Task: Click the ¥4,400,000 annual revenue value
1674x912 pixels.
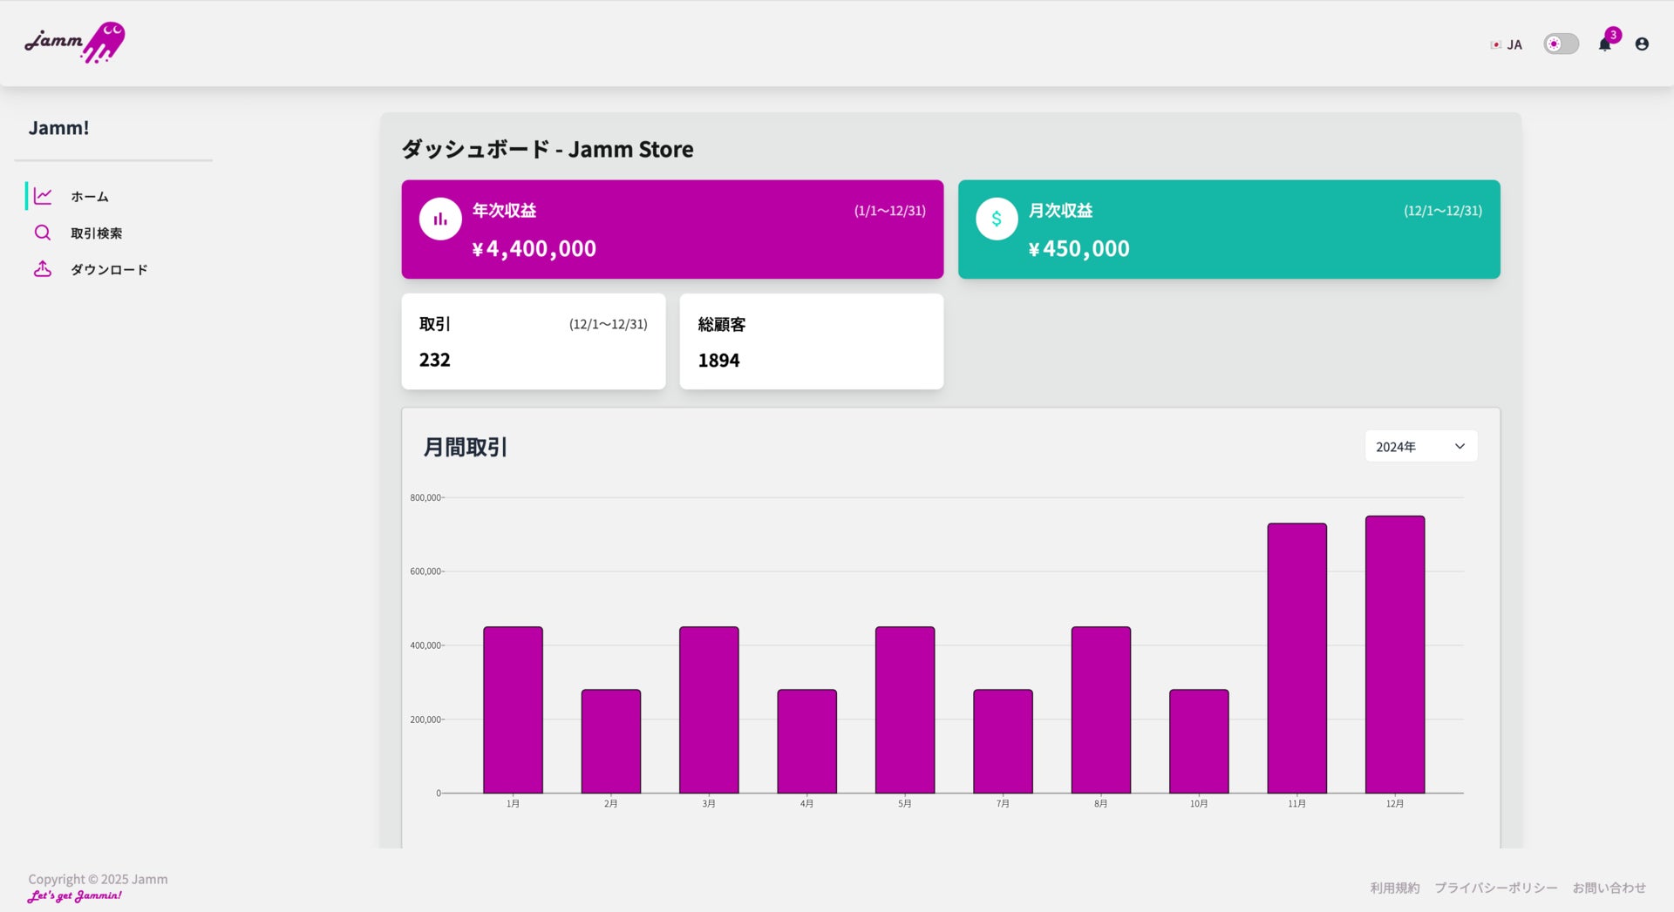Action: (534, 249)
